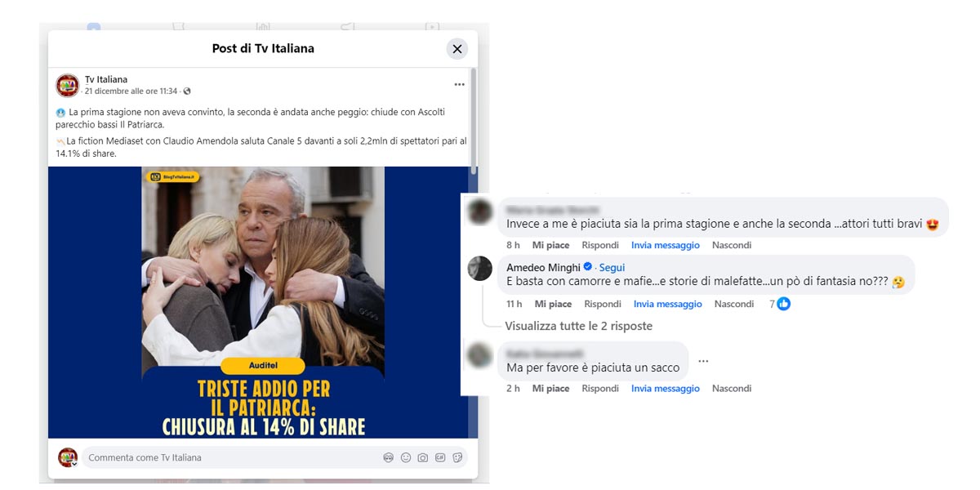
Task: Add a GIF to the comment
Action: pyautogui.click(x=440, y=457)
